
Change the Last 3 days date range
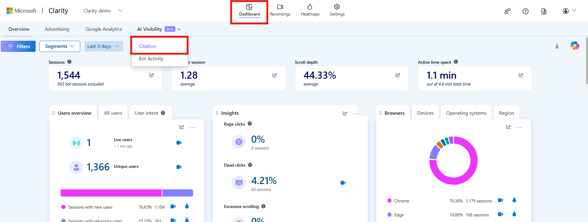(x=104, y=46)
